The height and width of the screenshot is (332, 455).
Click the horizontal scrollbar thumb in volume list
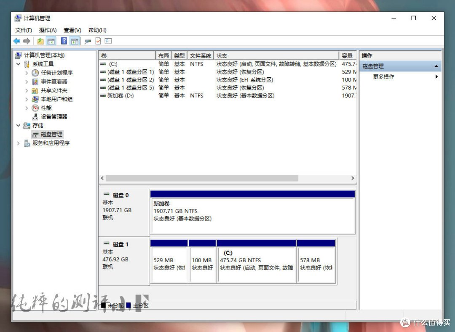click(202, 178)
